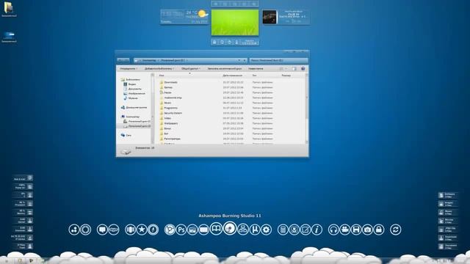470x264 pixels.
Task: Click the file list vertical scrollbar
Action: coord(306,109)
